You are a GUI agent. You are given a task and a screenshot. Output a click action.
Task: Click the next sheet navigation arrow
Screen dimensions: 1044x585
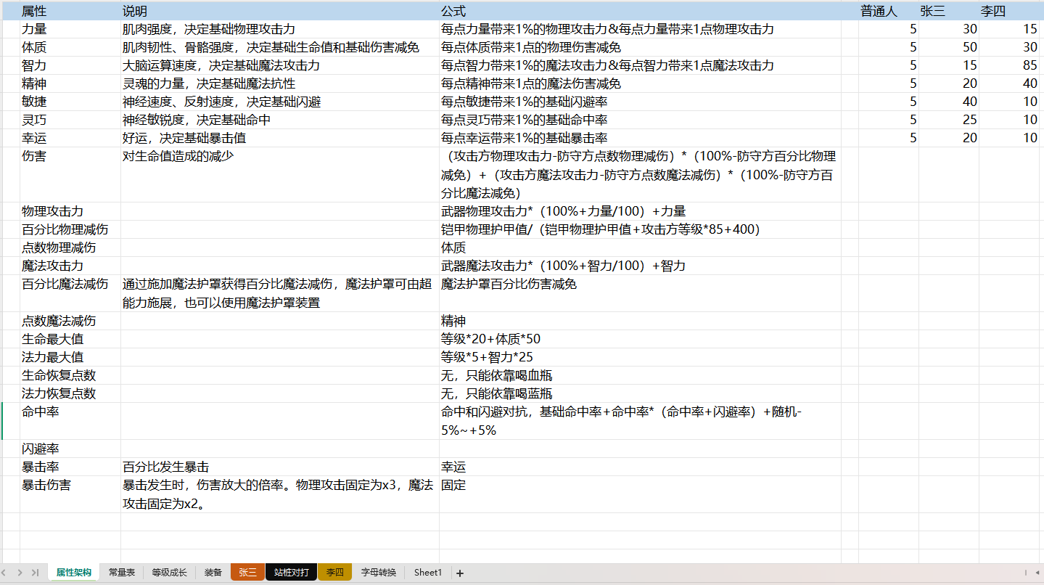tap(20, 573)
